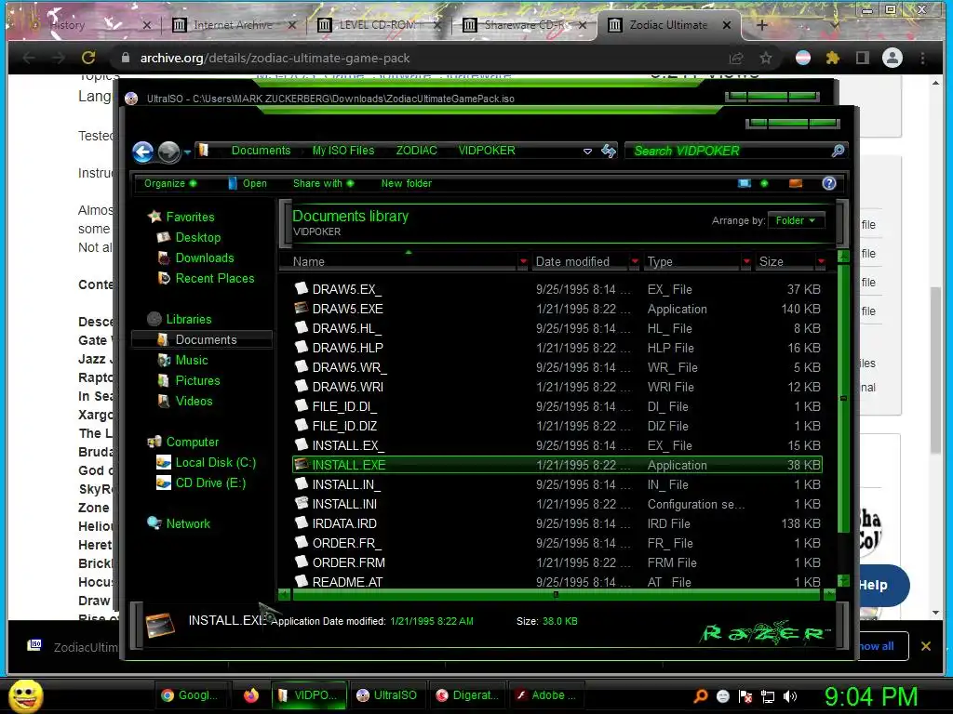Select the highlighted INSTALL.EXE row
The width and height of the screenshot is (953, 714).
(x=557, y=465)
